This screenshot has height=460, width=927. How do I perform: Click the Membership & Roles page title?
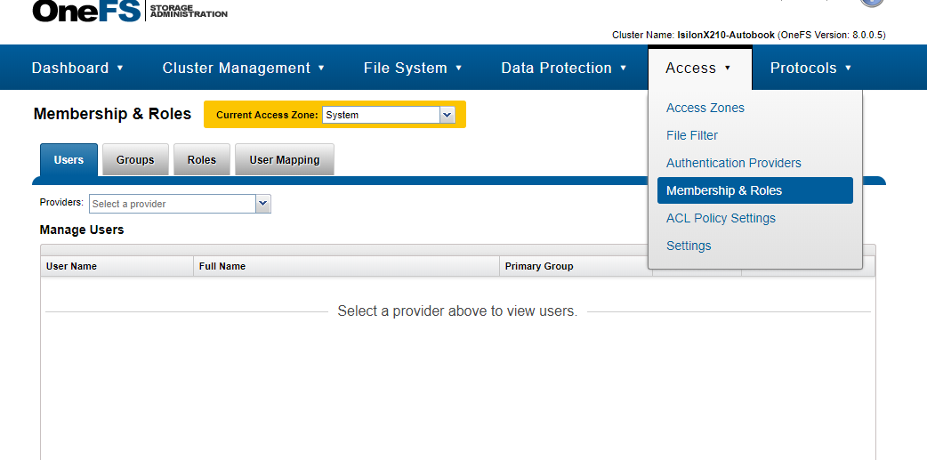click(112, 114)
